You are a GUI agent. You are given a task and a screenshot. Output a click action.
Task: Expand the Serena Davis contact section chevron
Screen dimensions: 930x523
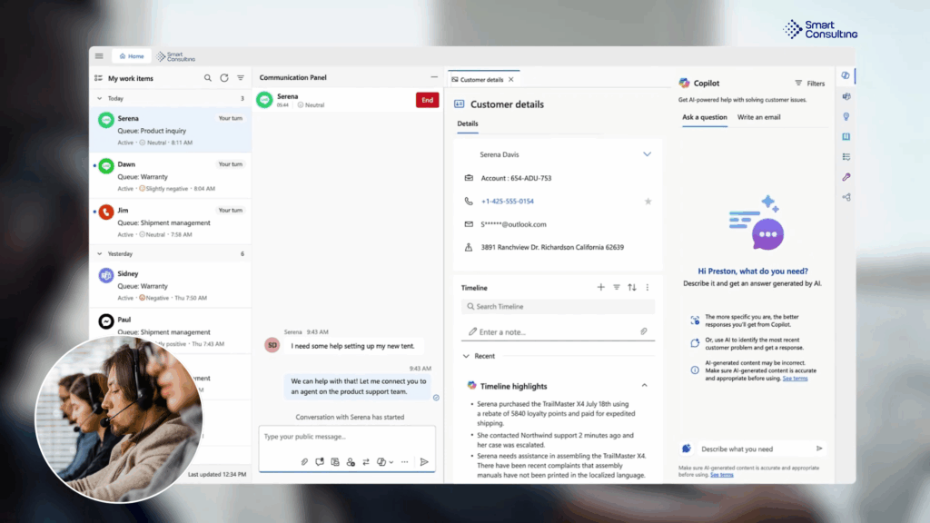(648, 154)
